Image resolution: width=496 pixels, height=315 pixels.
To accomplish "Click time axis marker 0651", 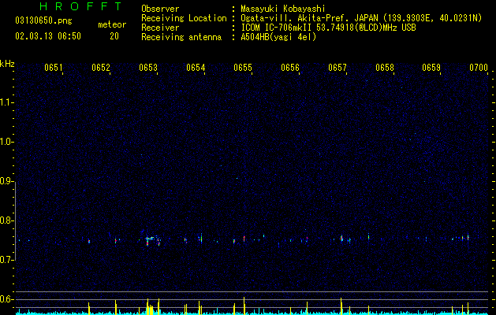I will (53, 68).
